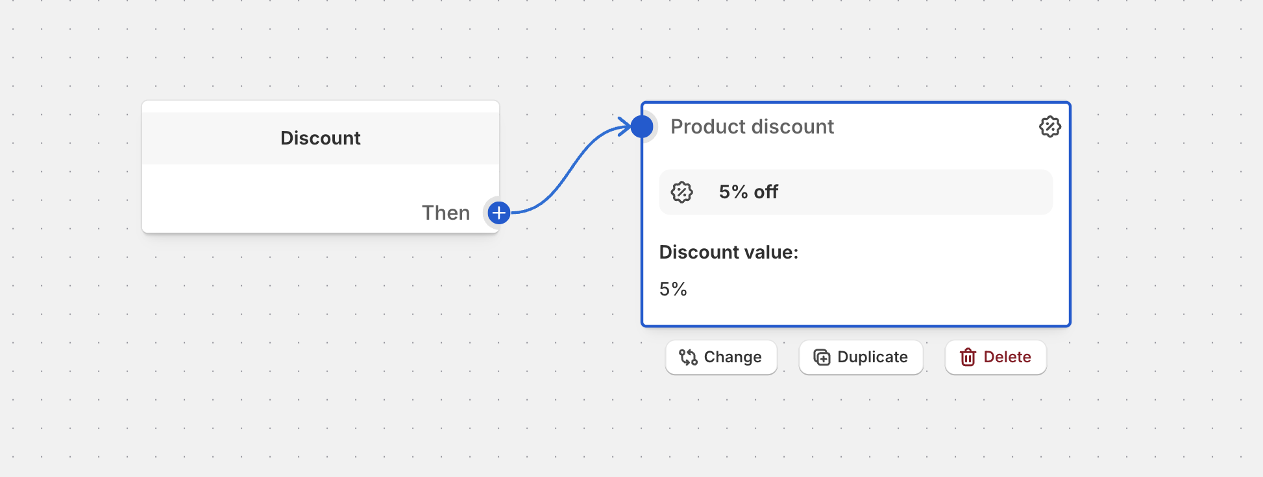Screen dimensions: 1263x477
Task: Click the blue connector dot on Product discount
Action: click(x=643, y=126)
